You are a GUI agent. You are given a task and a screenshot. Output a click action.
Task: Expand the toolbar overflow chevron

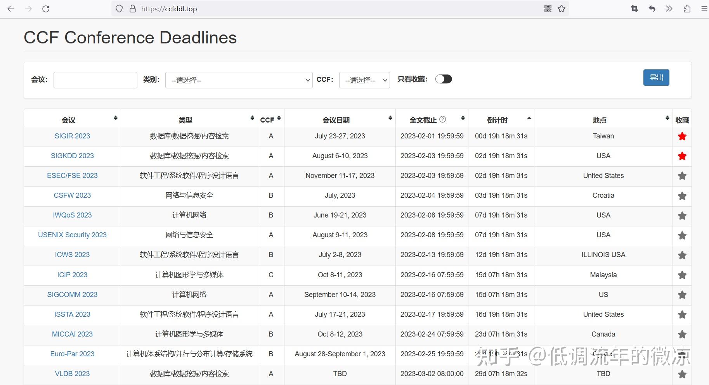[x=669, y=8]
